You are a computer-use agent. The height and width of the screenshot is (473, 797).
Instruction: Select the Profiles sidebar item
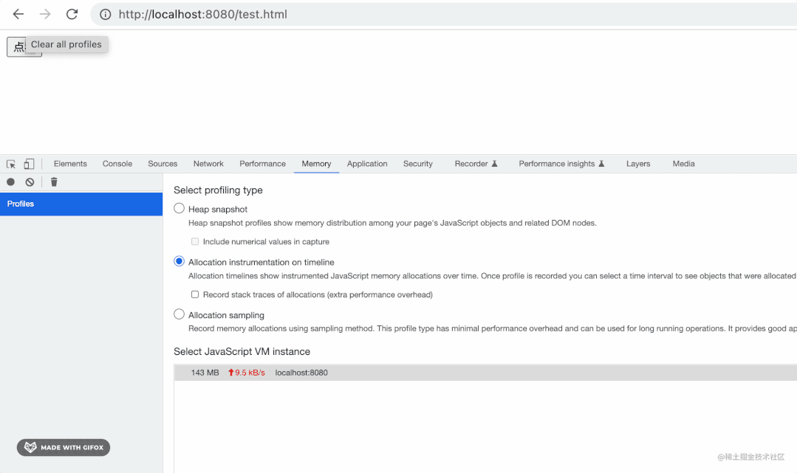[81, 204]
